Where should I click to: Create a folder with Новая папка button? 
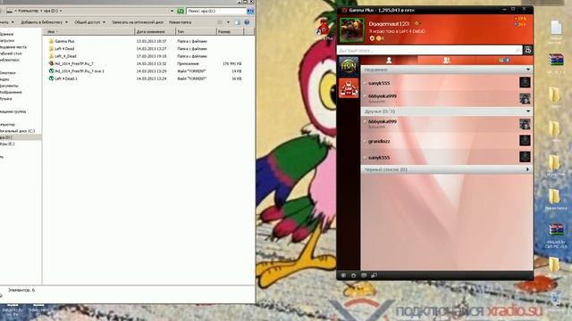(180, 22)
